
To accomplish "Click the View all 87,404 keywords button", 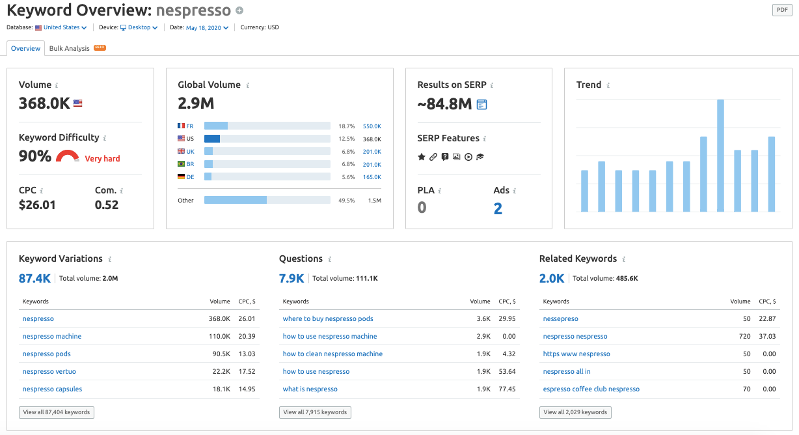I will point(57,412).
